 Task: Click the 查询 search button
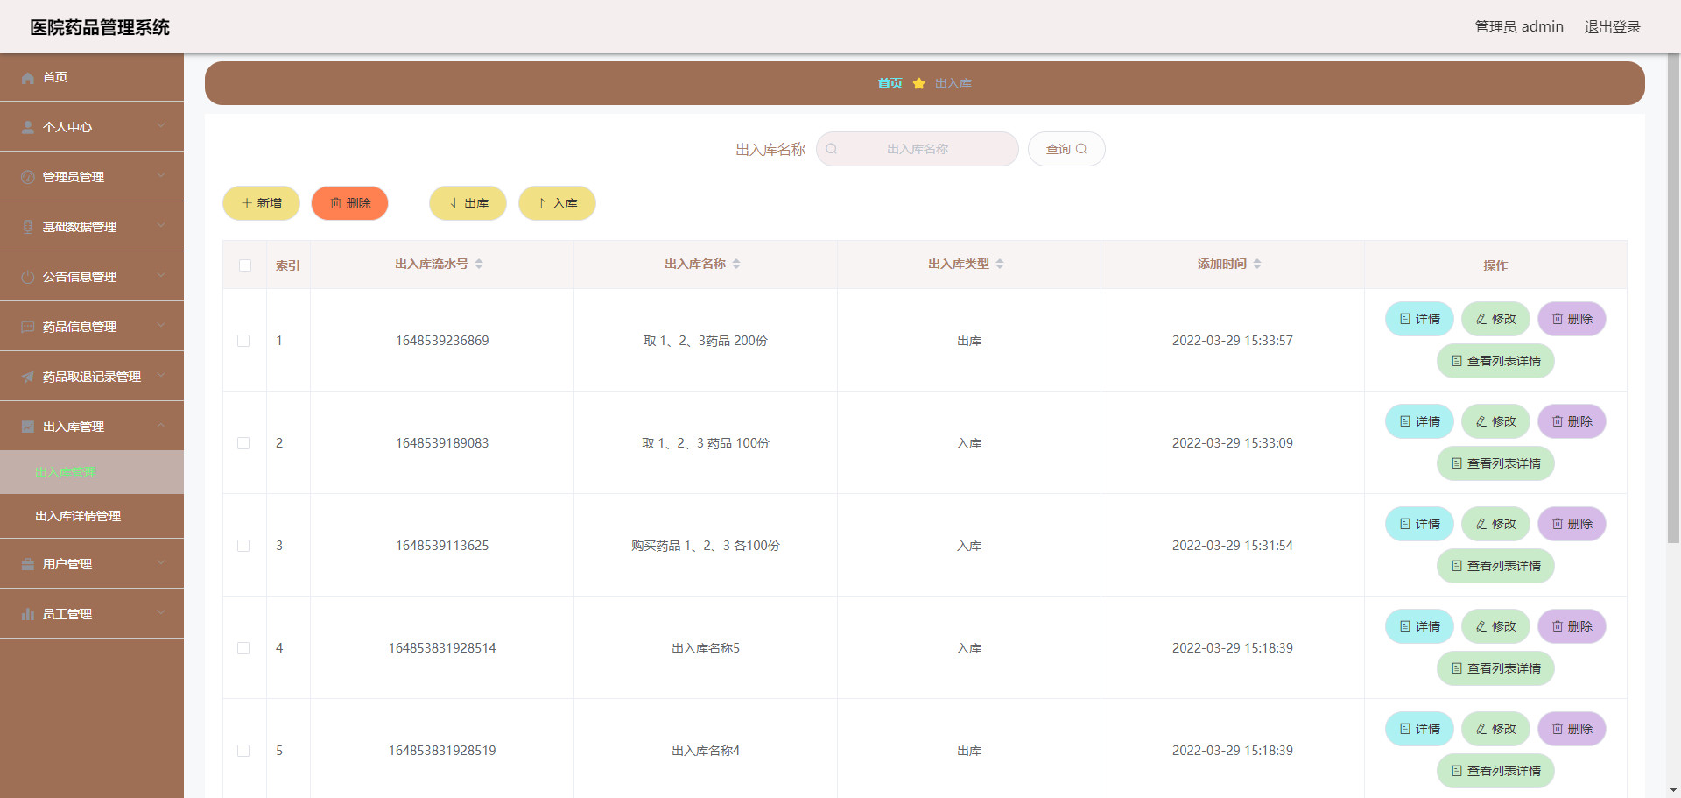point(1066,149)
